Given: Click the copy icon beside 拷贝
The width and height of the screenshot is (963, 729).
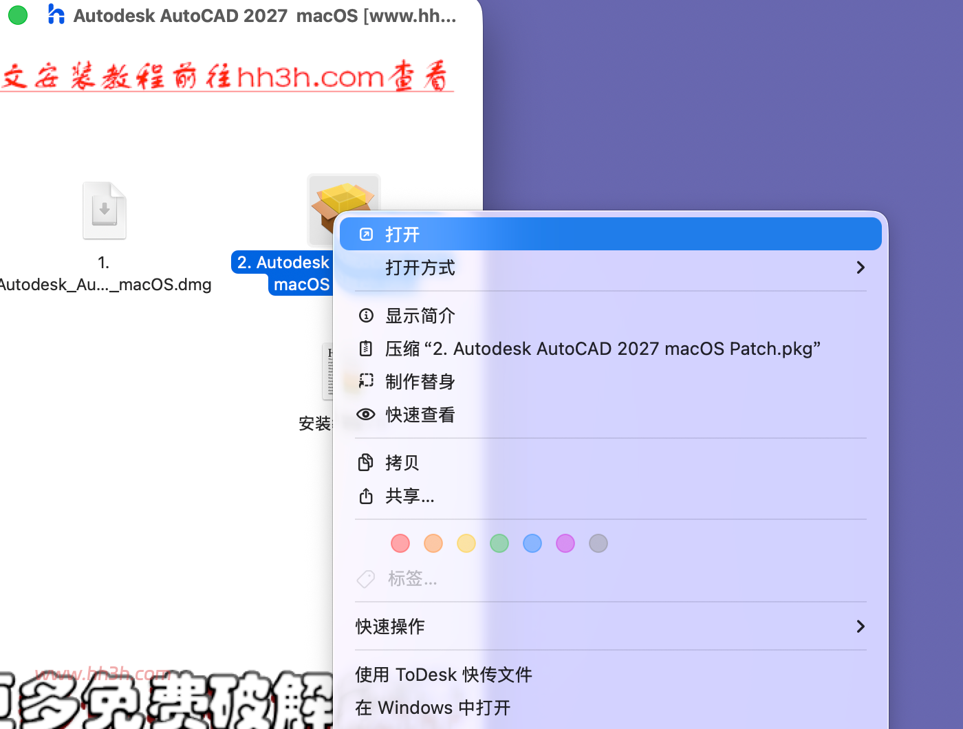Looking at the screenshot, I should [x=366, y=462].
